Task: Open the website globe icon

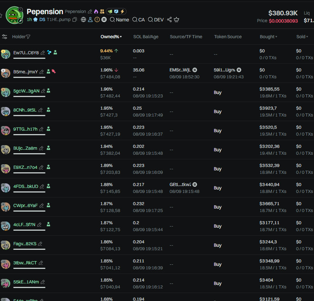Action: pyautogui.click(x=83, y=19)
